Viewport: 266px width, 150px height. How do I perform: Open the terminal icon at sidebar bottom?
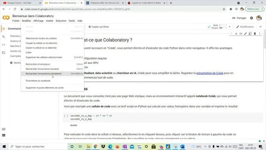coord(4,135)
